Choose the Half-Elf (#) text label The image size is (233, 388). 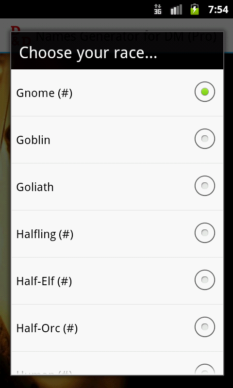pos(44,281)
